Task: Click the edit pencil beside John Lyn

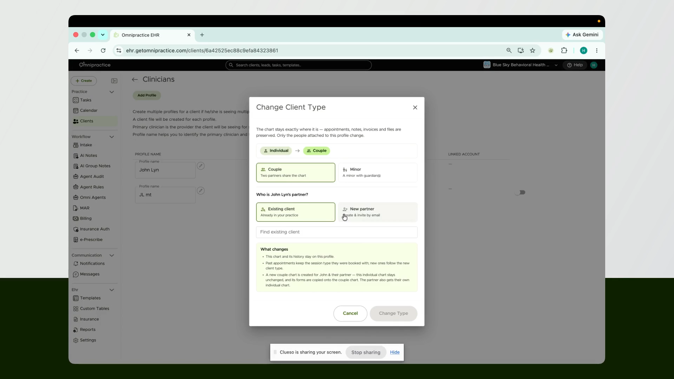Action: coord(200,166)
